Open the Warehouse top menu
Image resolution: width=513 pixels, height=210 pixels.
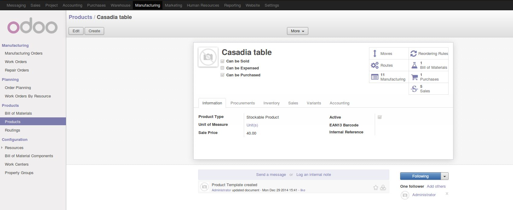(x=120, y=5)
